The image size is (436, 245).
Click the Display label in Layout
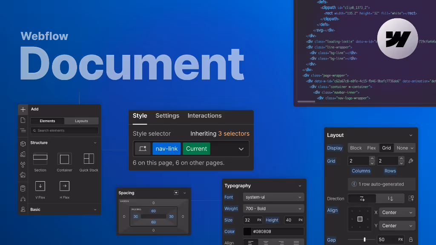coord(335,148)
